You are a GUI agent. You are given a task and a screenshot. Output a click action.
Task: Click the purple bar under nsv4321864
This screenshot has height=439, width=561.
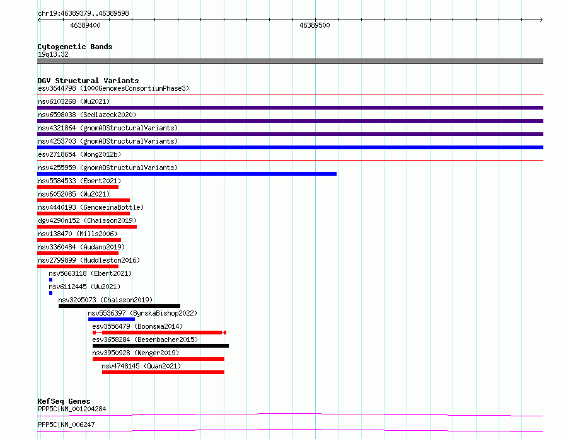290,134
